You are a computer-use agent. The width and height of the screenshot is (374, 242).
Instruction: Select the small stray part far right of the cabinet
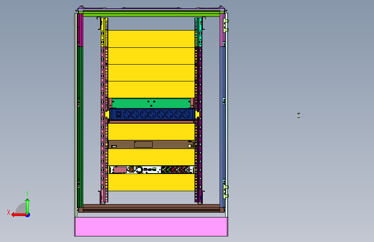(x=299, y=115)
